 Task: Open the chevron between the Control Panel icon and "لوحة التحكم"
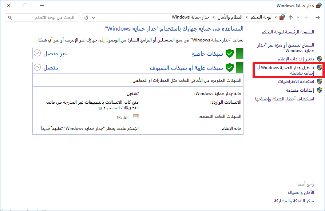click(x=276, y=17)
